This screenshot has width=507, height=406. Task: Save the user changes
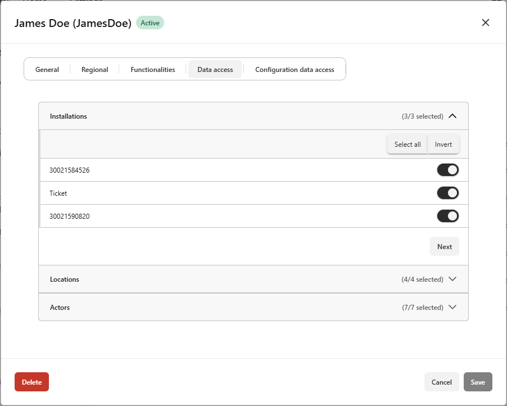[478, 382]
